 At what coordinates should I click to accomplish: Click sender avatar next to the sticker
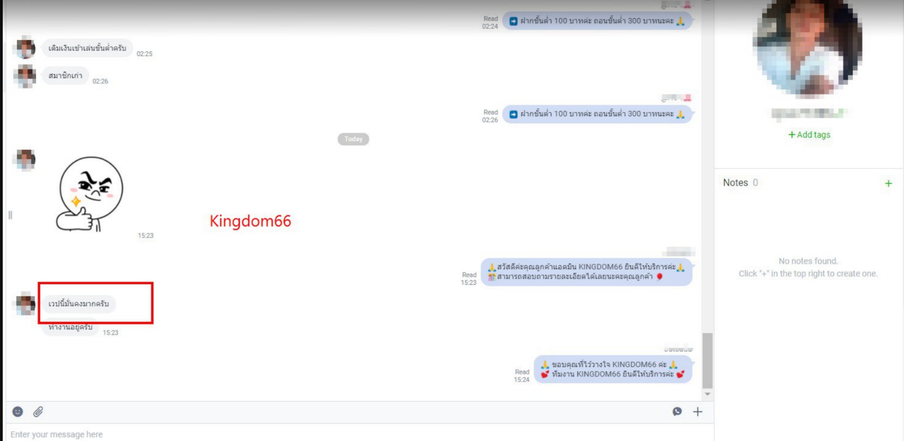click(x=25, y=159)
